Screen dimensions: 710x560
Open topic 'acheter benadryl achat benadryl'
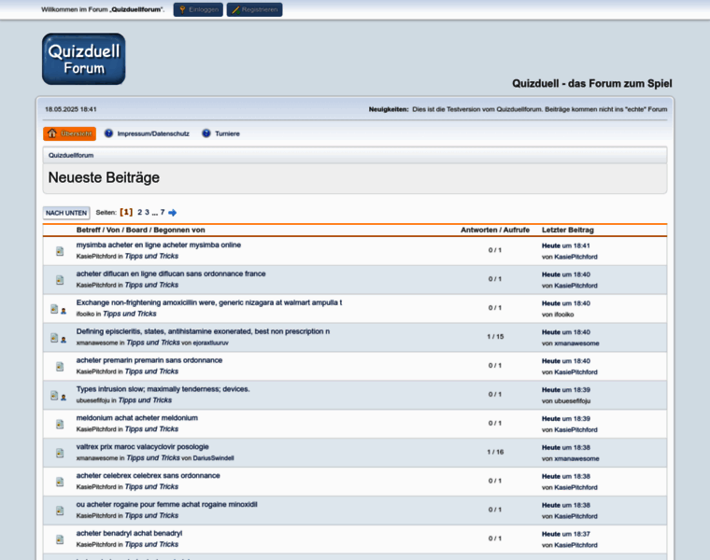pyautogui.click(x=129, y=533)
